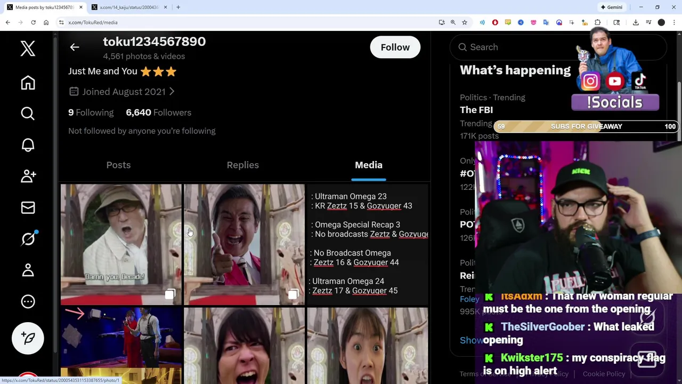This screenshot has height=384, width=682.
Task: Open the Grok icon in sidebar
Action: 28,238
